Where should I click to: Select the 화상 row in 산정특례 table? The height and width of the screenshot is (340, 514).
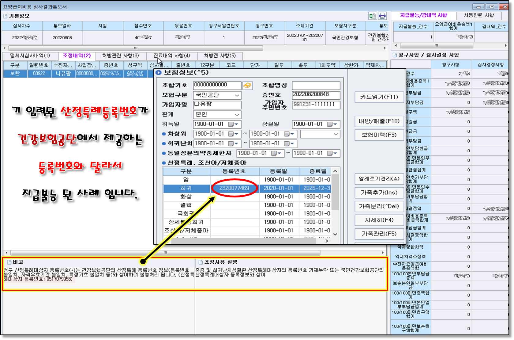pyautogui.click(x=186, y=197)
